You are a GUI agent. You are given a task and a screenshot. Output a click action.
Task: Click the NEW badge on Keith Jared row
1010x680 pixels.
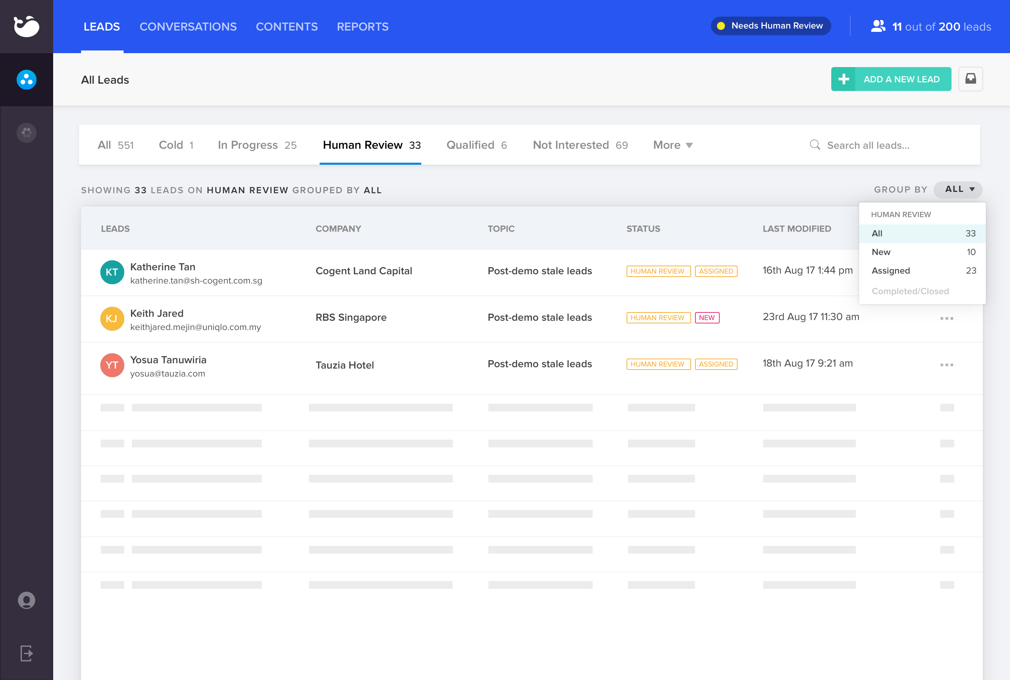[707, 317]
